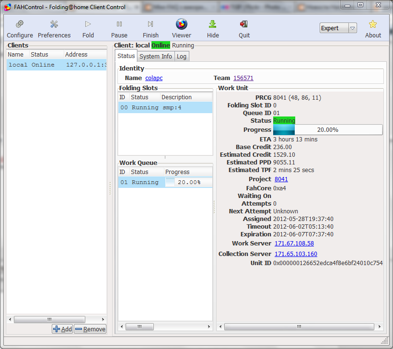Open the Project 8041 link
This screenshot has width=393, height=349.
281,179
